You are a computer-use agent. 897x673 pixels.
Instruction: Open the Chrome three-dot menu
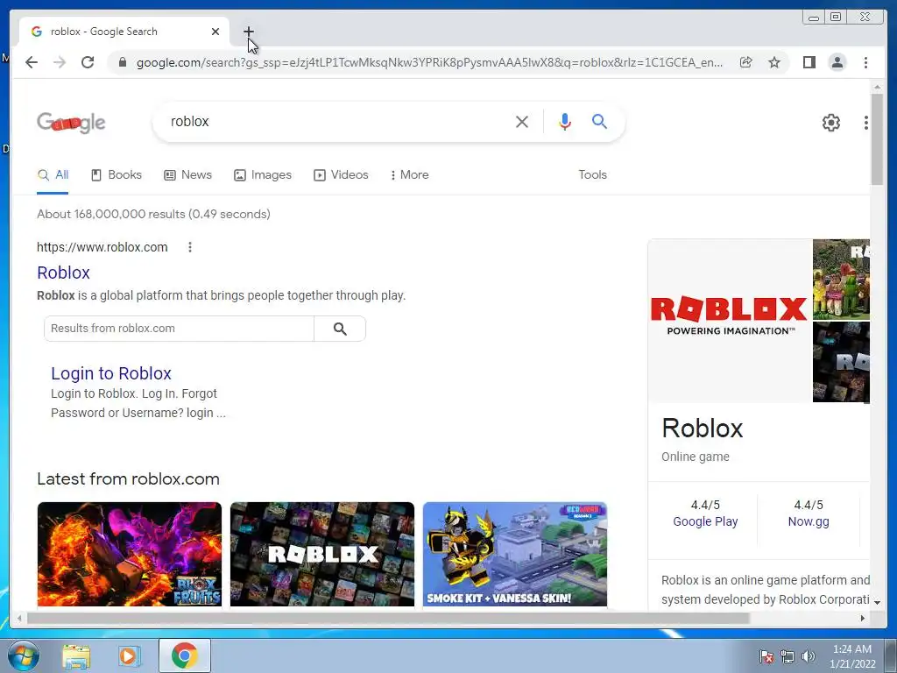click(865, 62)
